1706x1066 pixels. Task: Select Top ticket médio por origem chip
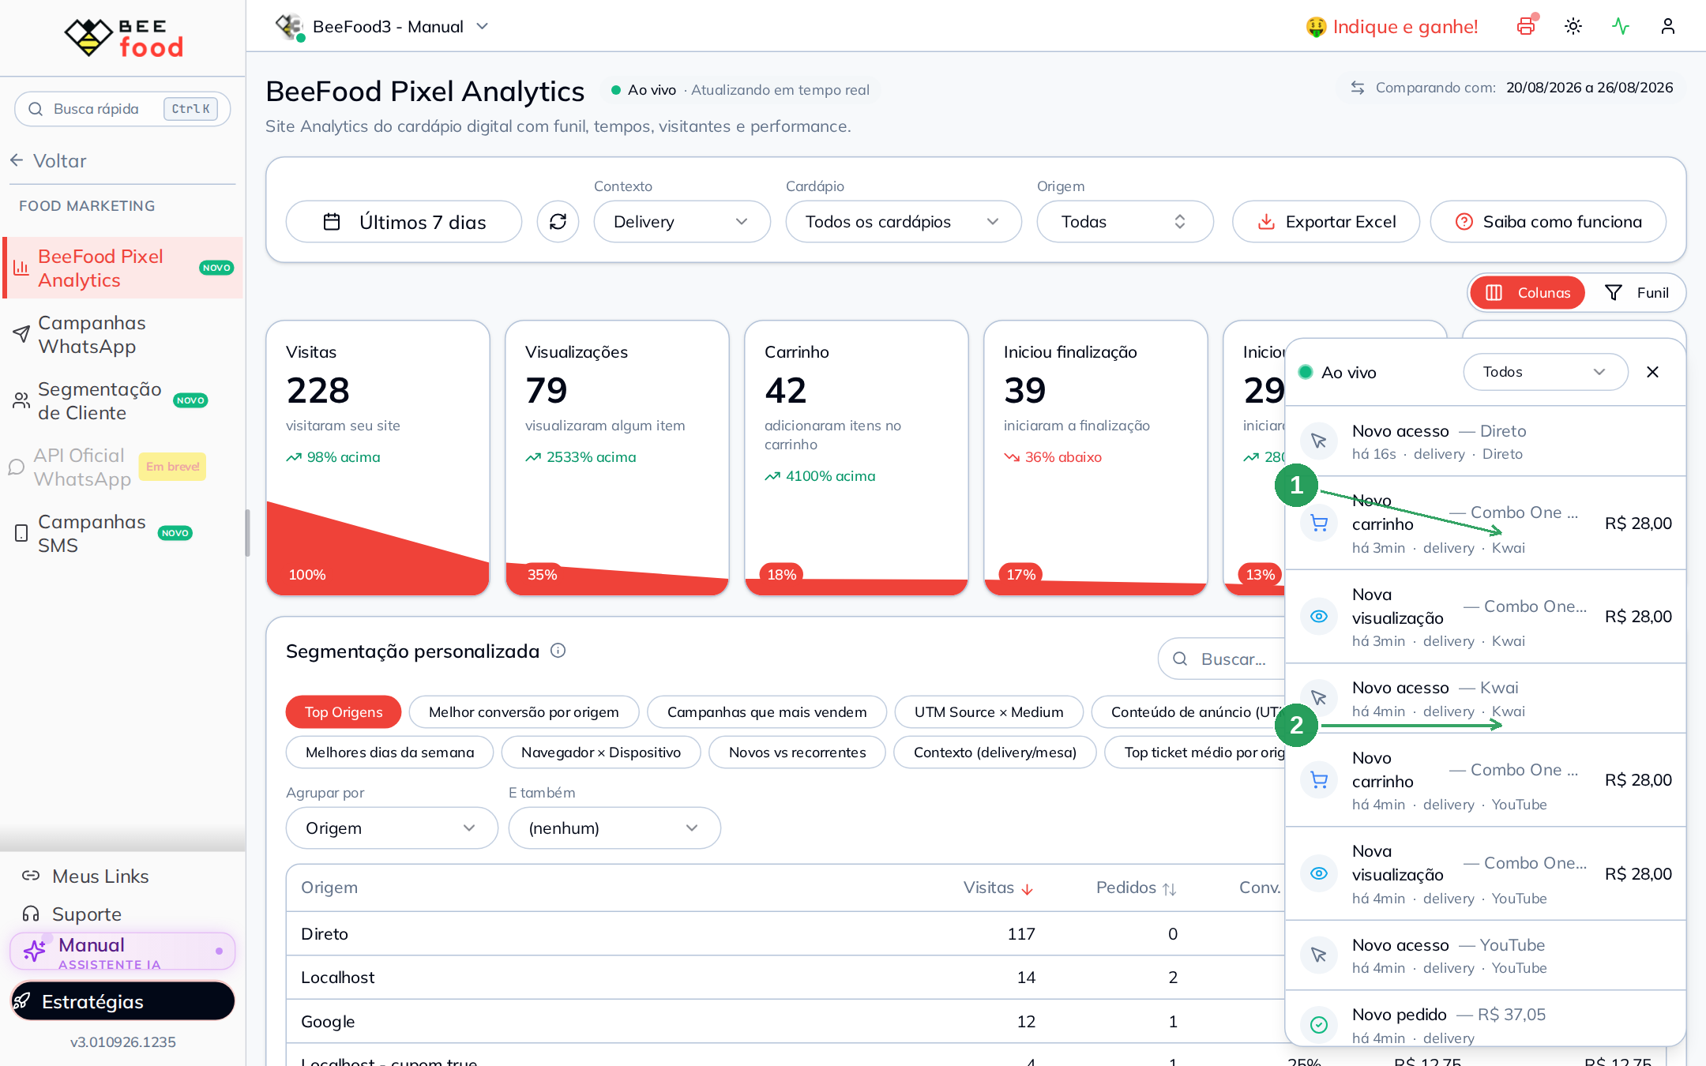pos(1194,753)
